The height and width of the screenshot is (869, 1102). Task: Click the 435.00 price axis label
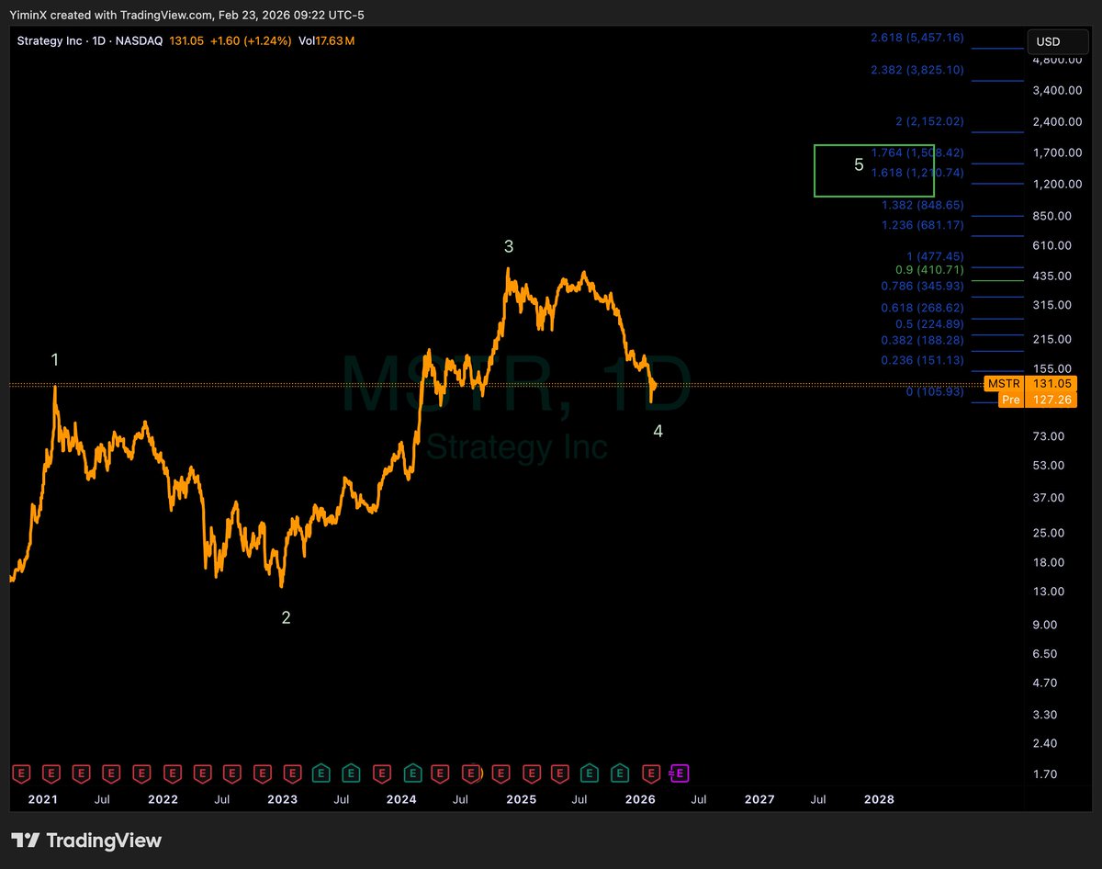tap(1051, 276)
